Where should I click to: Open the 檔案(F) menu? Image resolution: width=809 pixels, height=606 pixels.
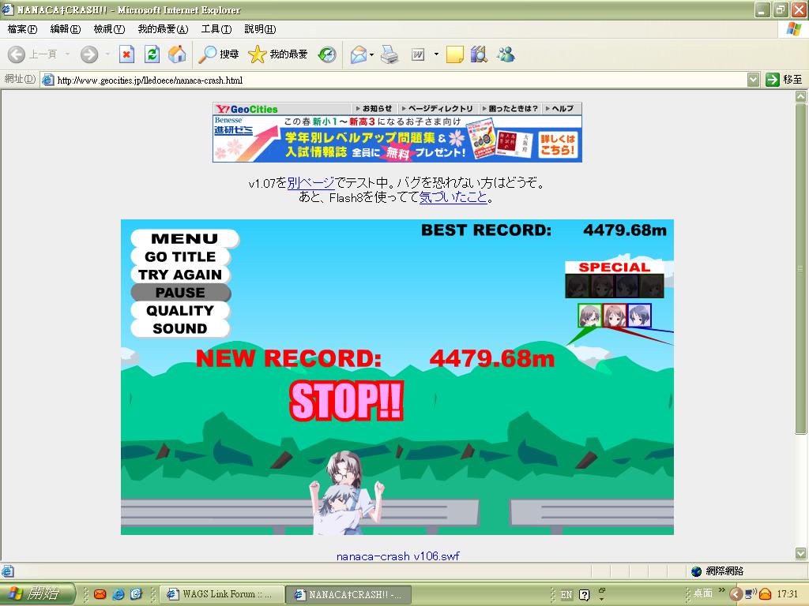point(22,29)
